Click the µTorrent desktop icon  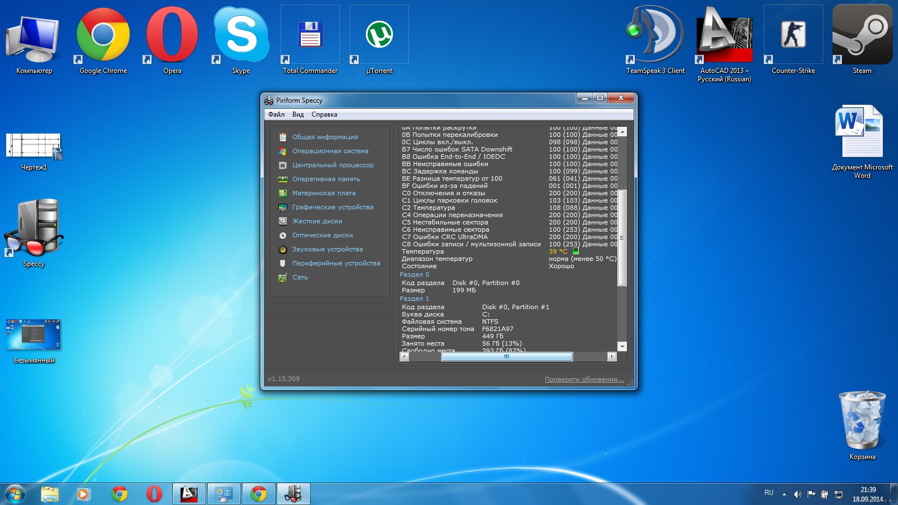coord(379,40)
